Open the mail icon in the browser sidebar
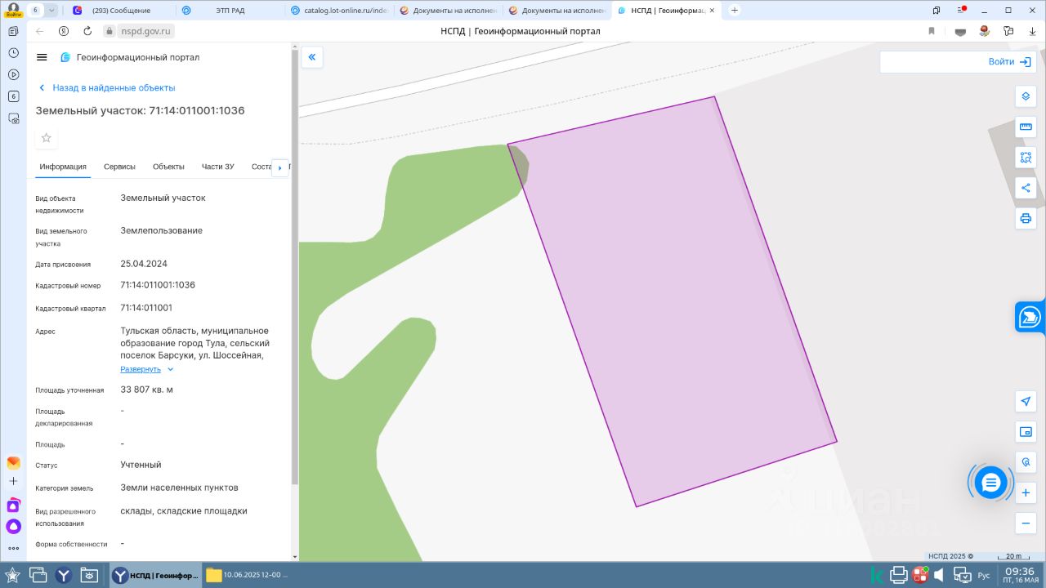The height and width of the screenshot is (588, 1046). coord(13,462)
